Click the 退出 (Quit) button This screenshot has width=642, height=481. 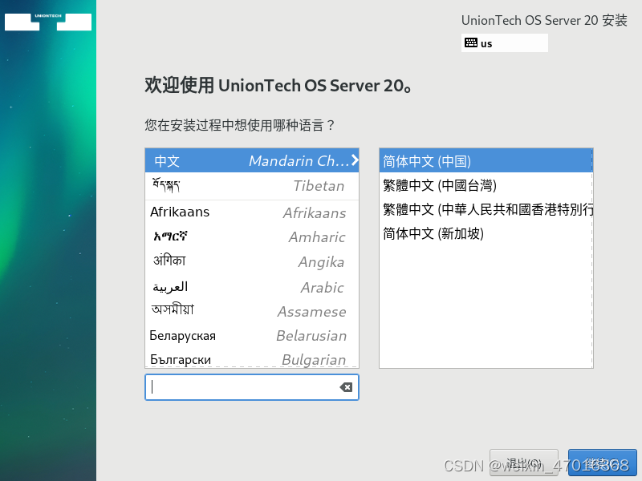point(524,463)
